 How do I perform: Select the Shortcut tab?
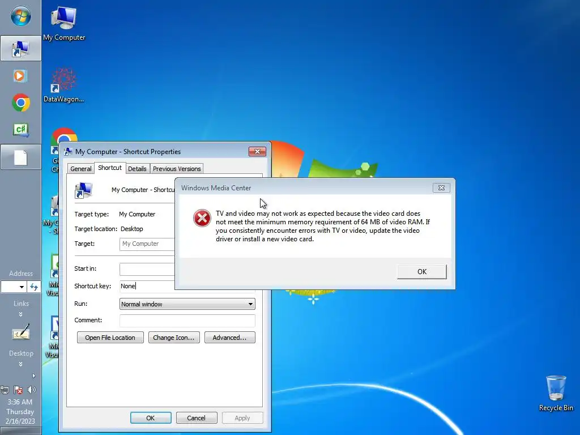(110, 168)
